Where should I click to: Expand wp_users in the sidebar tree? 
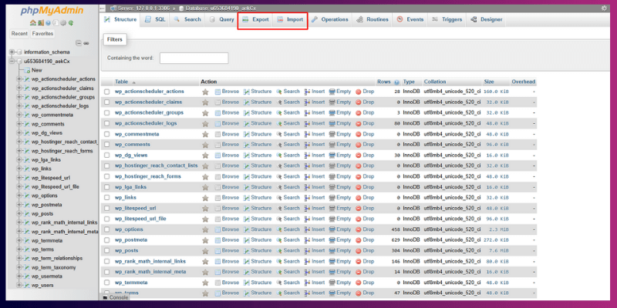(19, 285)
